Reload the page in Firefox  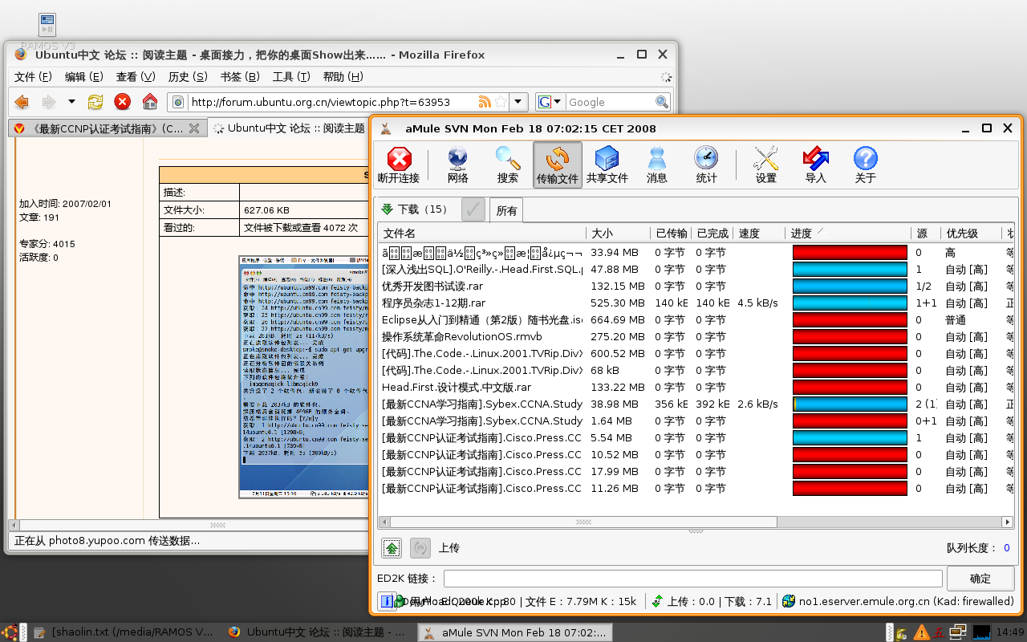(95, 102)
